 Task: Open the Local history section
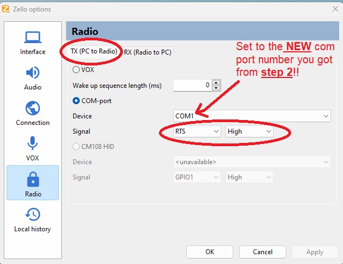click(33, 220)
